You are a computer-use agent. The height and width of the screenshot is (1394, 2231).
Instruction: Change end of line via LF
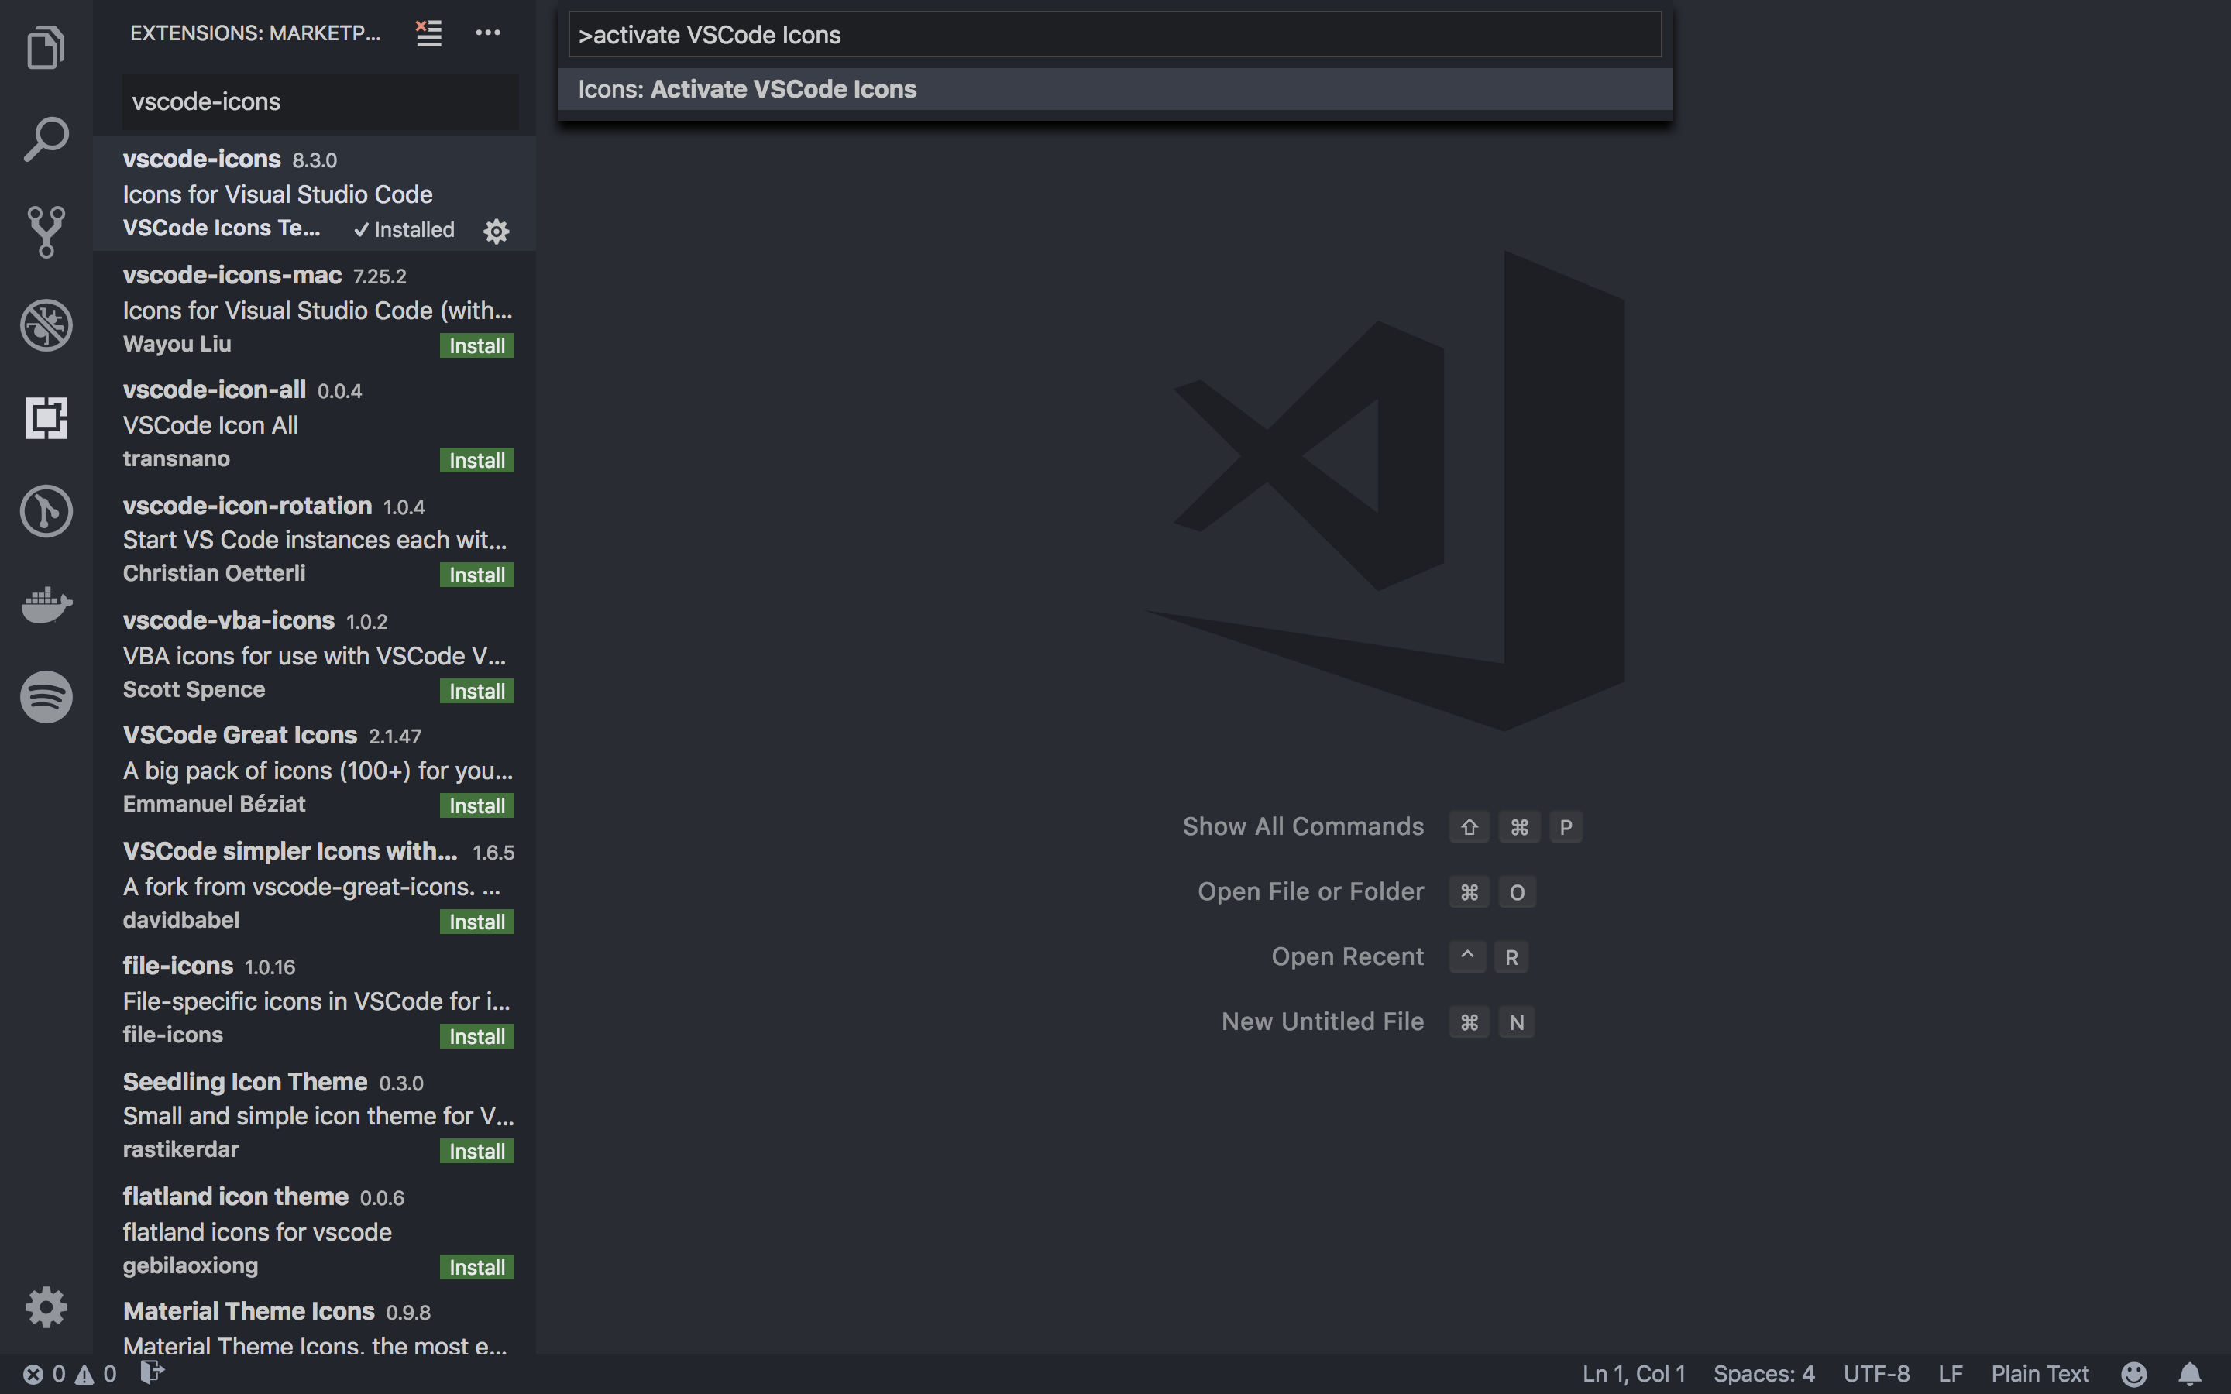point(1950,1374)
